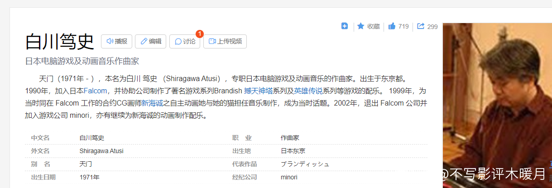Click the red notification badge on 讨论
This screenshot has width=552, height=188.
[x=200, y=34]
